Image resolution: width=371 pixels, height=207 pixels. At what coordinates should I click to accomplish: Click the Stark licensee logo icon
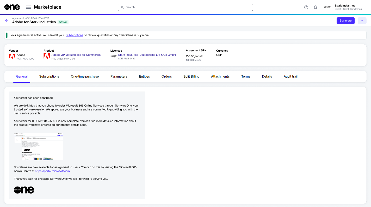pyautogui.click(x=113, y=56)
